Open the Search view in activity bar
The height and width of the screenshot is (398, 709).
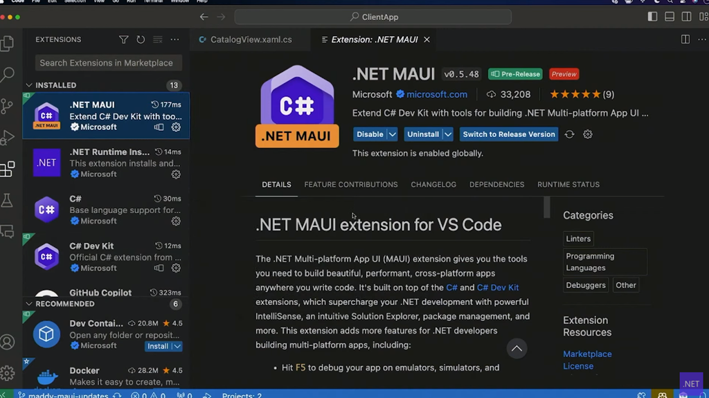click(7, 75)
